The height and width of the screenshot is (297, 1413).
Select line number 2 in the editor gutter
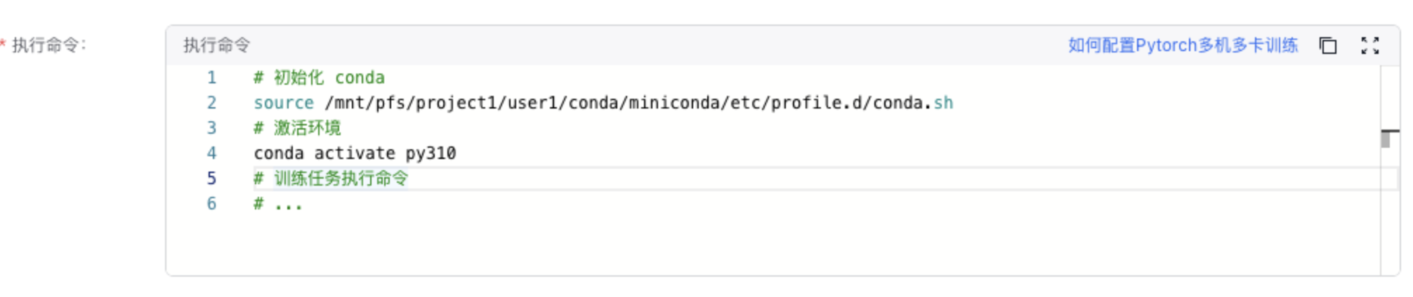coord(211,103)
